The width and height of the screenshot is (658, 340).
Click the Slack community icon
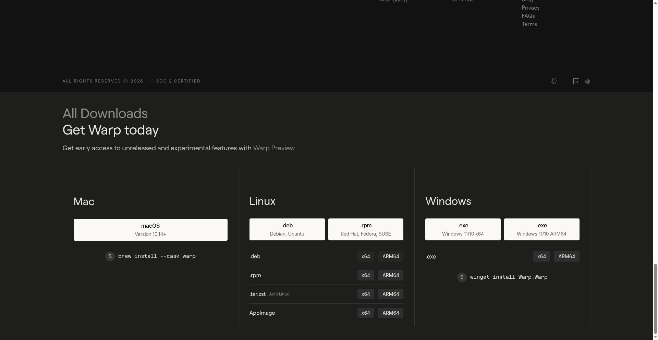coord(587,81)
